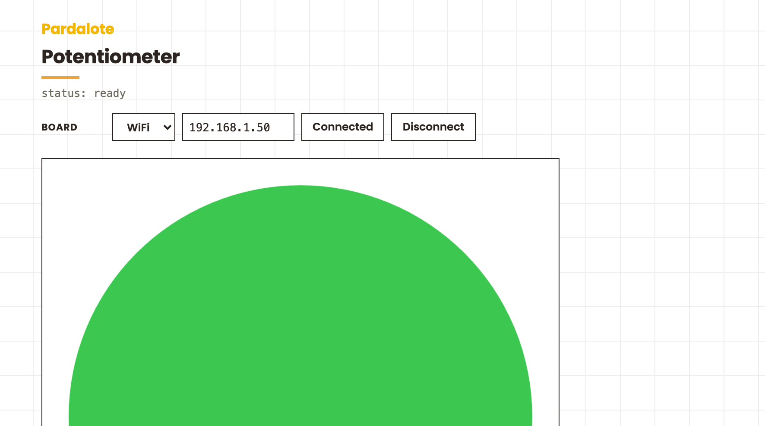Click the BOARD label
This screenshot has height=426, width=765.
(60, 127)
